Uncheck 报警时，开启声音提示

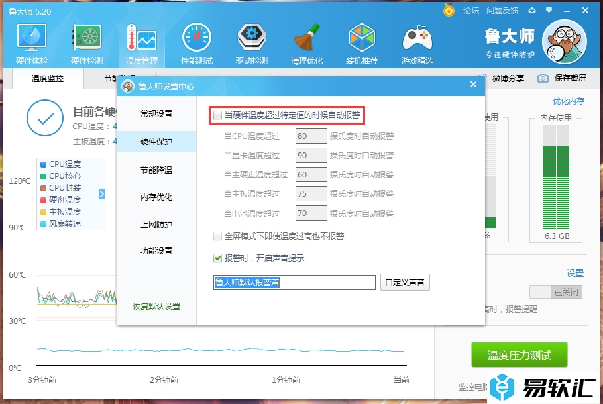point(217,258)
